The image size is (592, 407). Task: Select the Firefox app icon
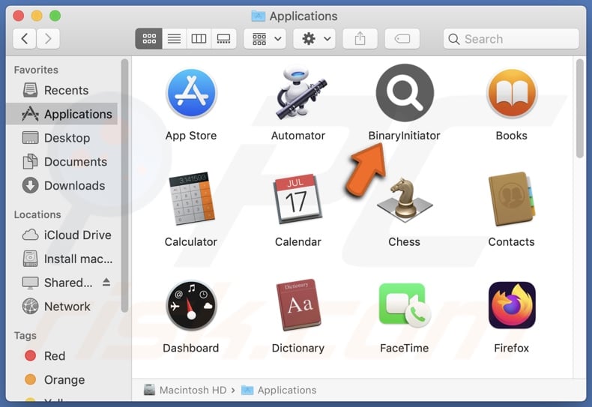[x=512, y=306]
